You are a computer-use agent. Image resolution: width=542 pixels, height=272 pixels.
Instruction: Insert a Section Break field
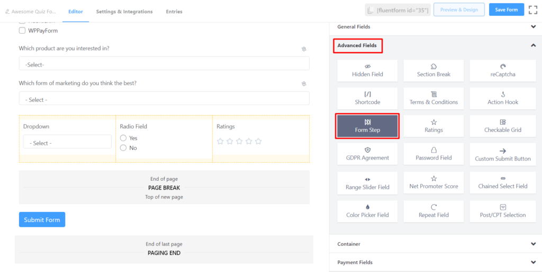point(433,70)
